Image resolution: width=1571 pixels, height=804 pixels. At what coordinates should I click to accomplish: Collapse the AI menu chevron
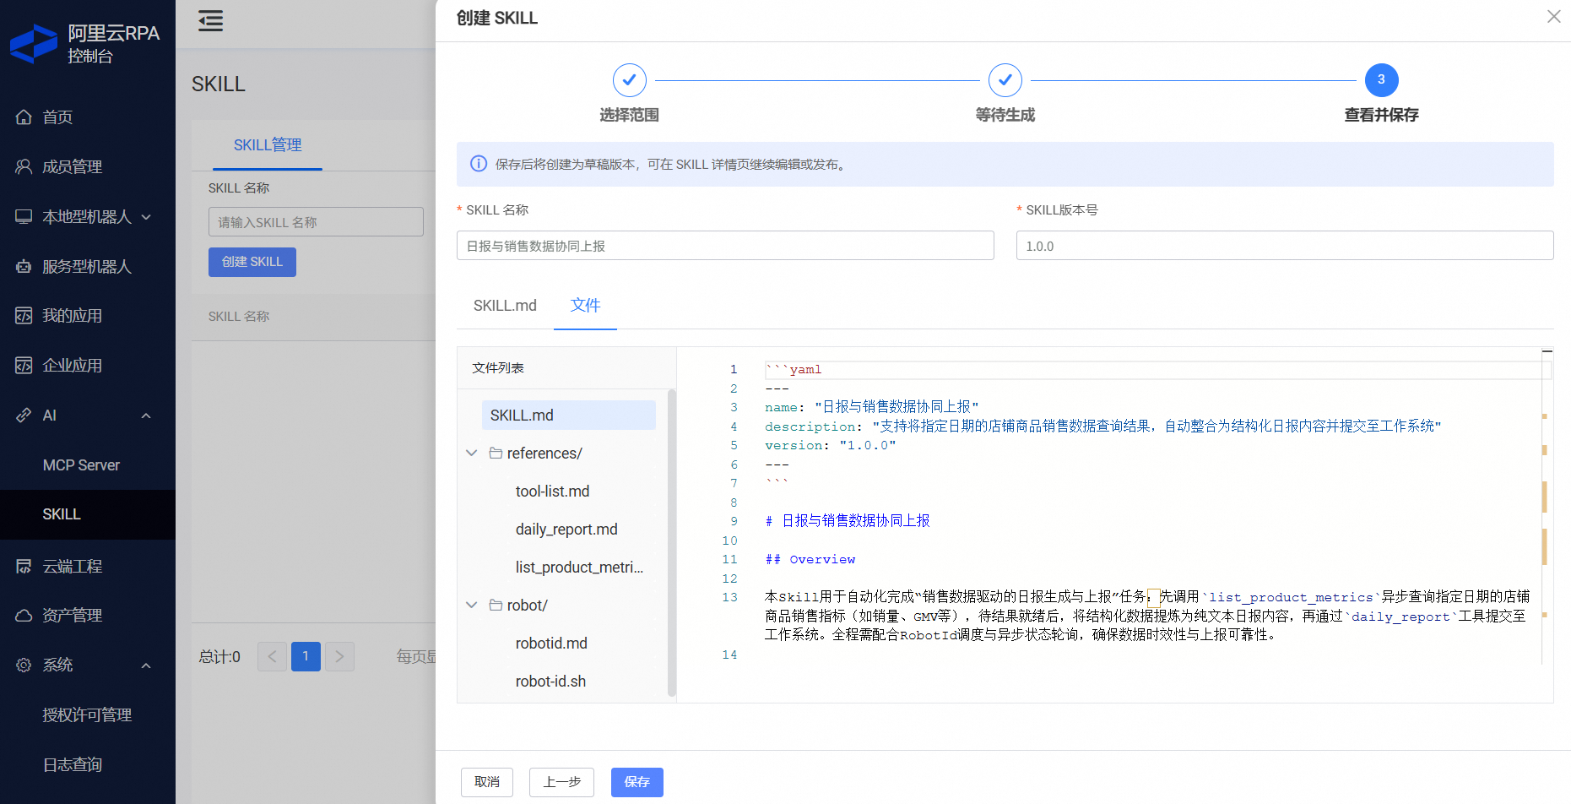coord(146,416)
